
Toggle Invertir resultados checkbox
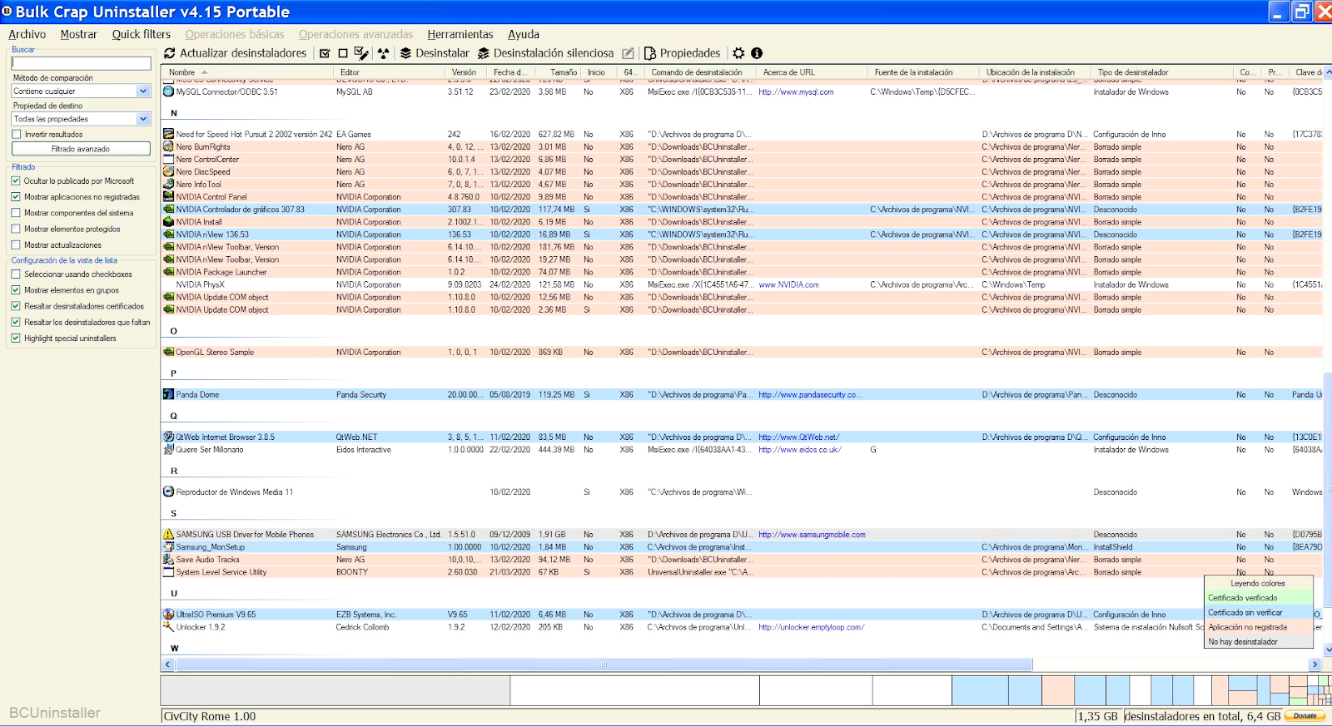16,134
